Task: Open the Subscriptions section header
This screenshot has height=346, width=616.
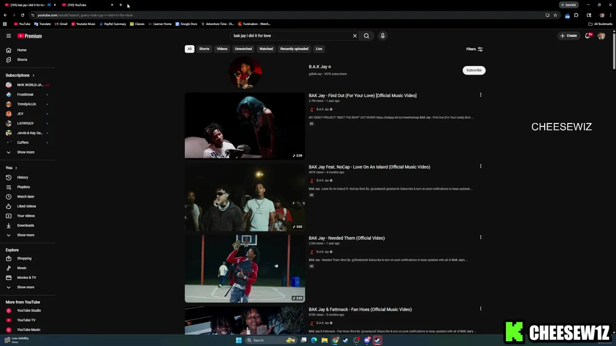Action: click(20, 75)
